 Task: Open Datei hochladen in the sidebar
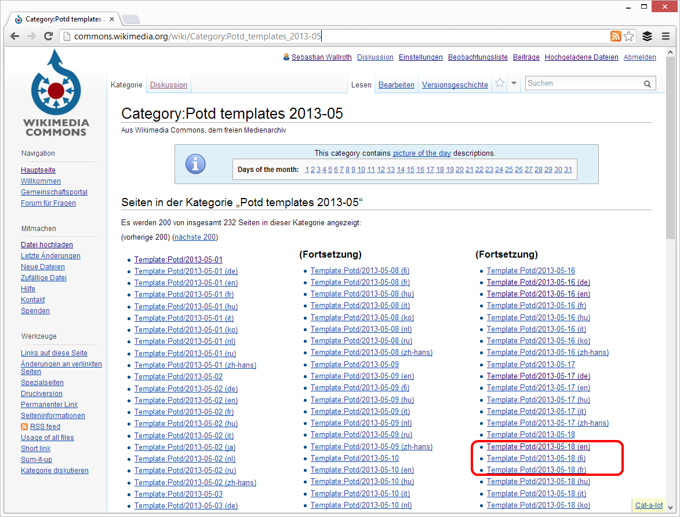click(47, 245)
